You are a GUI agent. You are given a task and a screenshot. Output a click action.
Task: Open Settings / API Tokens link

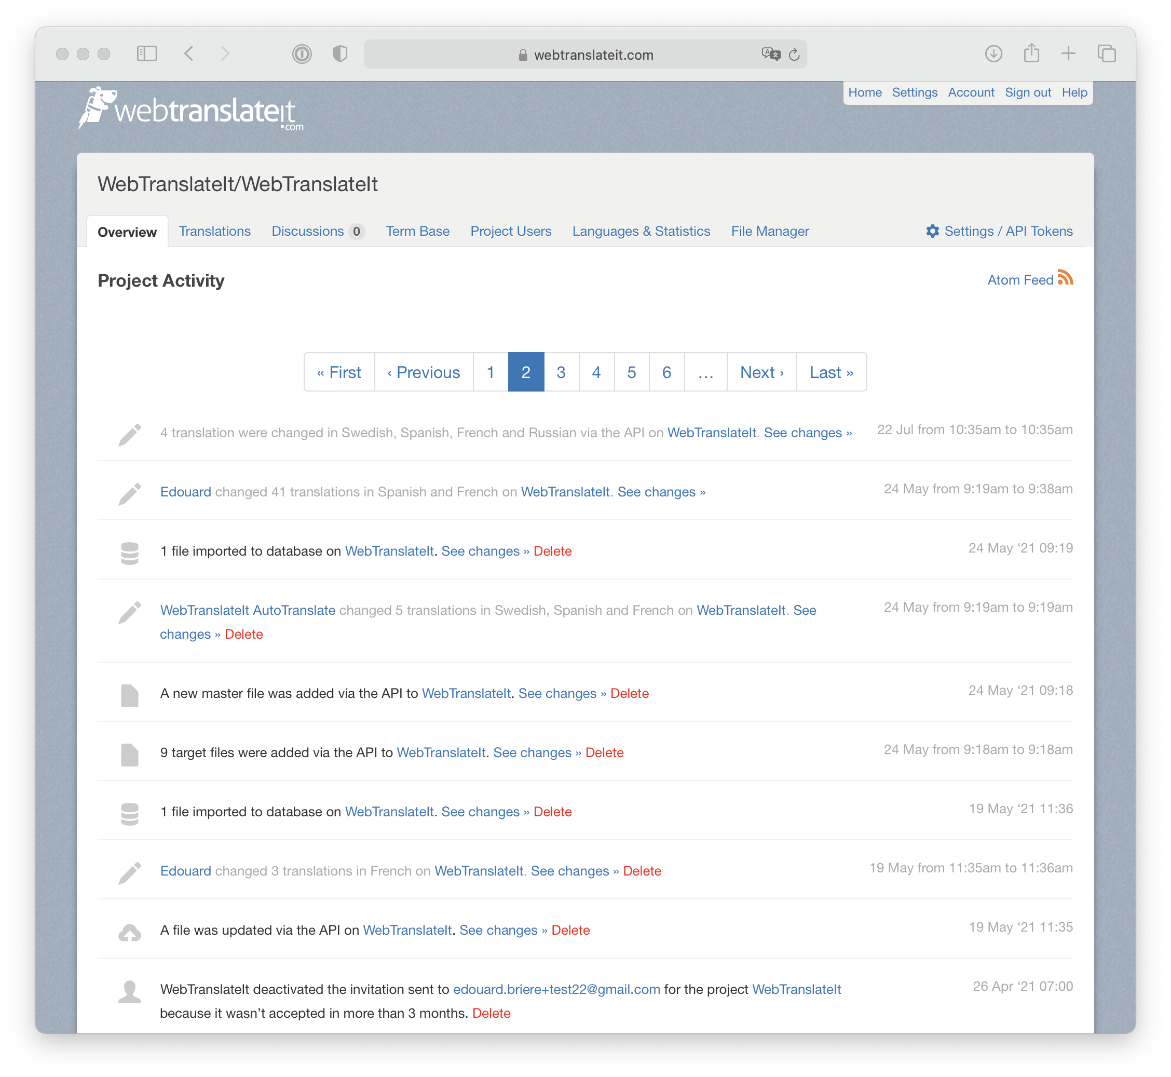(x=1008, y=232)
